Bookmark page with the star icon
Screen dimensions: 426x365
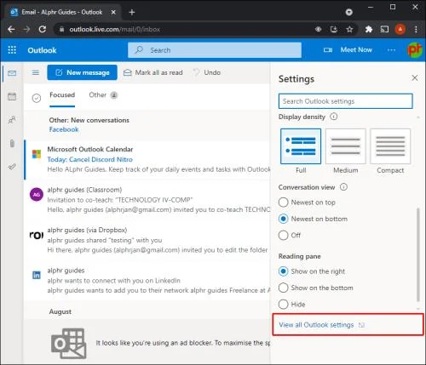click(x=349, y=29)
